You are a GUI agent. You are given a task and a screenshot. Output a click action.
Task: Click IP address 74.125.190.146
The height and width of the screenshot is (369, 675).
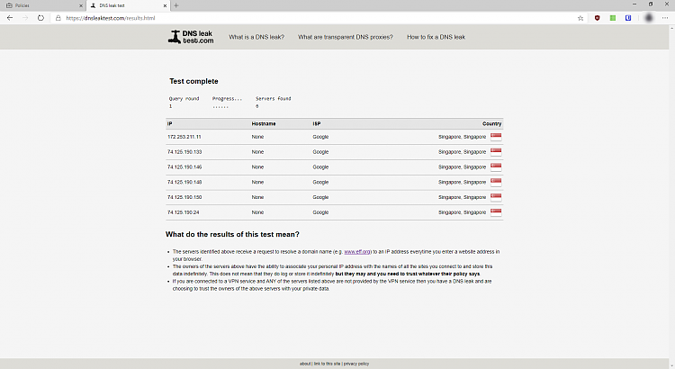click(x=184, y=167)
